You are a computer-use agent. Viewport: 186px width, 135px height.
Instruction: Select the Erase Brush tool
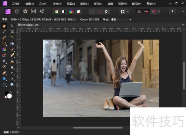[12, 55]
